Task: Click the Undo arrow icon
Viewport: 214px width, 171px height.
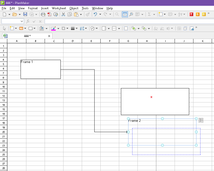Action: click(95, 15)
